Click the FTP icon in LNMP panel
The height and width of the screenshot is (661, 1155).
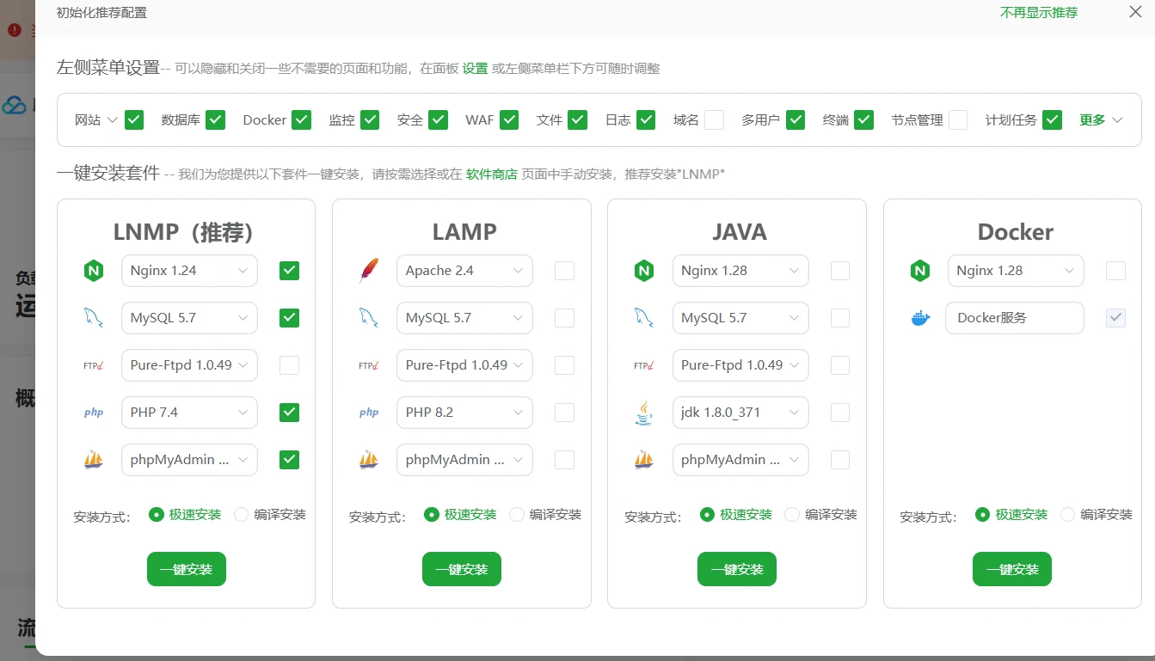93,365
